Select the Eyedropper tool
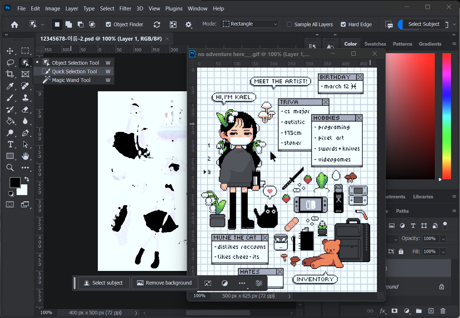 [10, 86]
